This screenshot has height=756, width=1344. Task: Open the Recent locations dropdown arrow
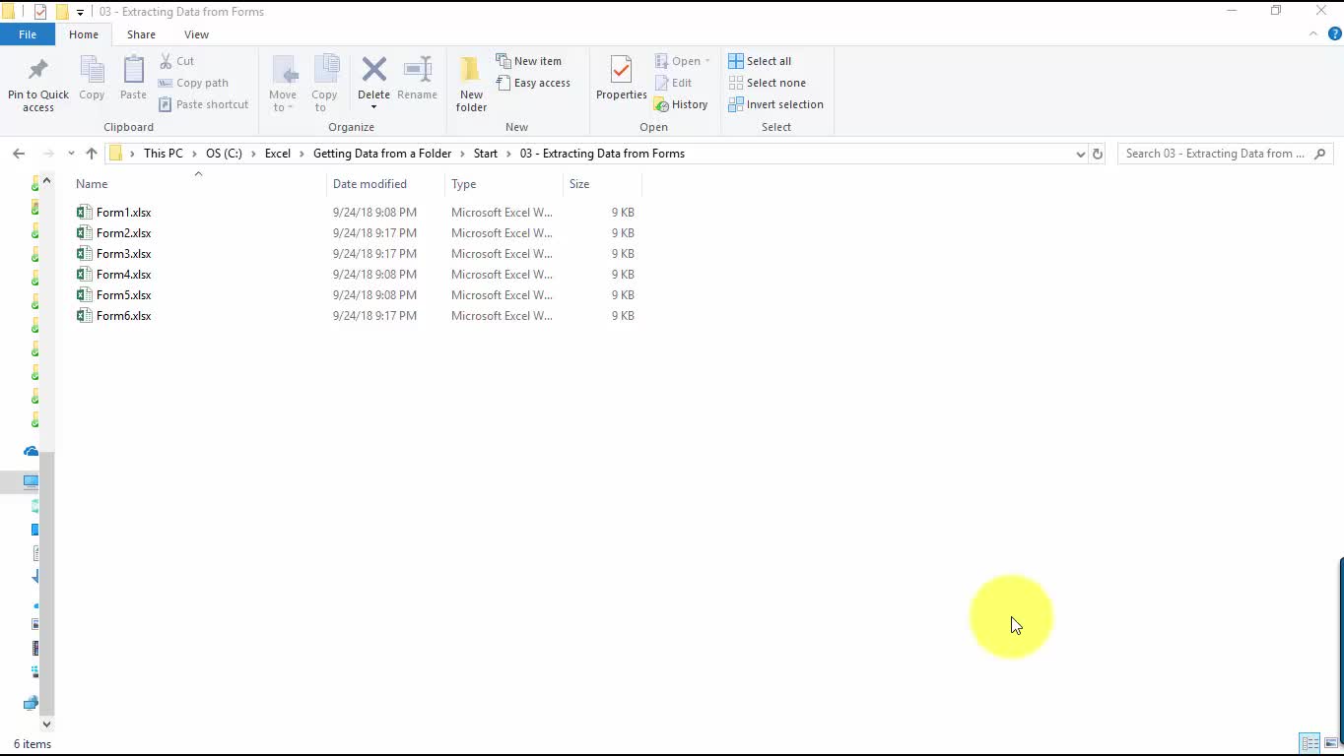click(71, 154)
